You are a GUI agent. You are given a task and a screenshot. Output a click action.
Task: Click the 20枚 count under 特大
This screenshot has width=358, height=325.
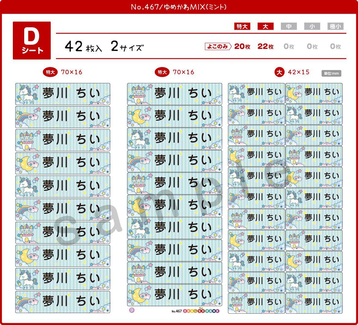[242, 46]
